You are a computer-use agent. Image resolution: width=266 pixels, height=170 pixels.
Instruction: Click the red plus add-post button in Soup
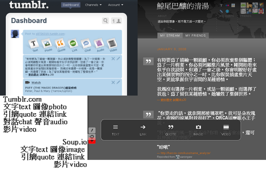click(92, 141)
